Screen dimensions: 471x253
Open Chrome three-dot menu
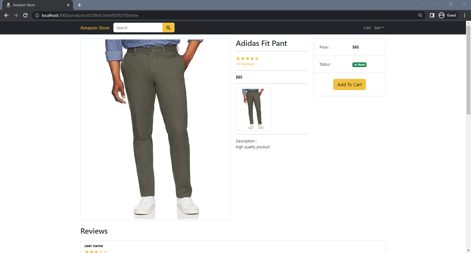(x=465, y=15)
